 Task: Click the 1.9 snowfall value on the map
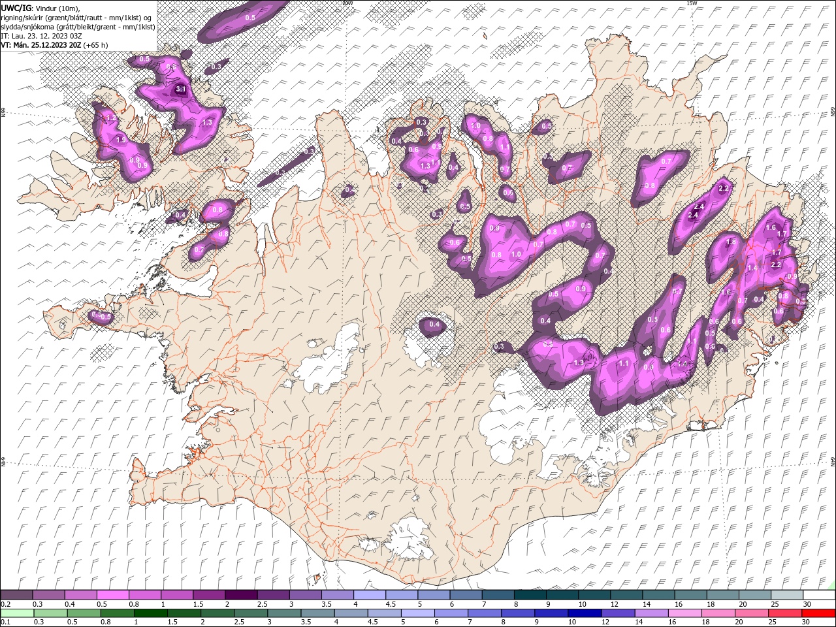point(121,140)
